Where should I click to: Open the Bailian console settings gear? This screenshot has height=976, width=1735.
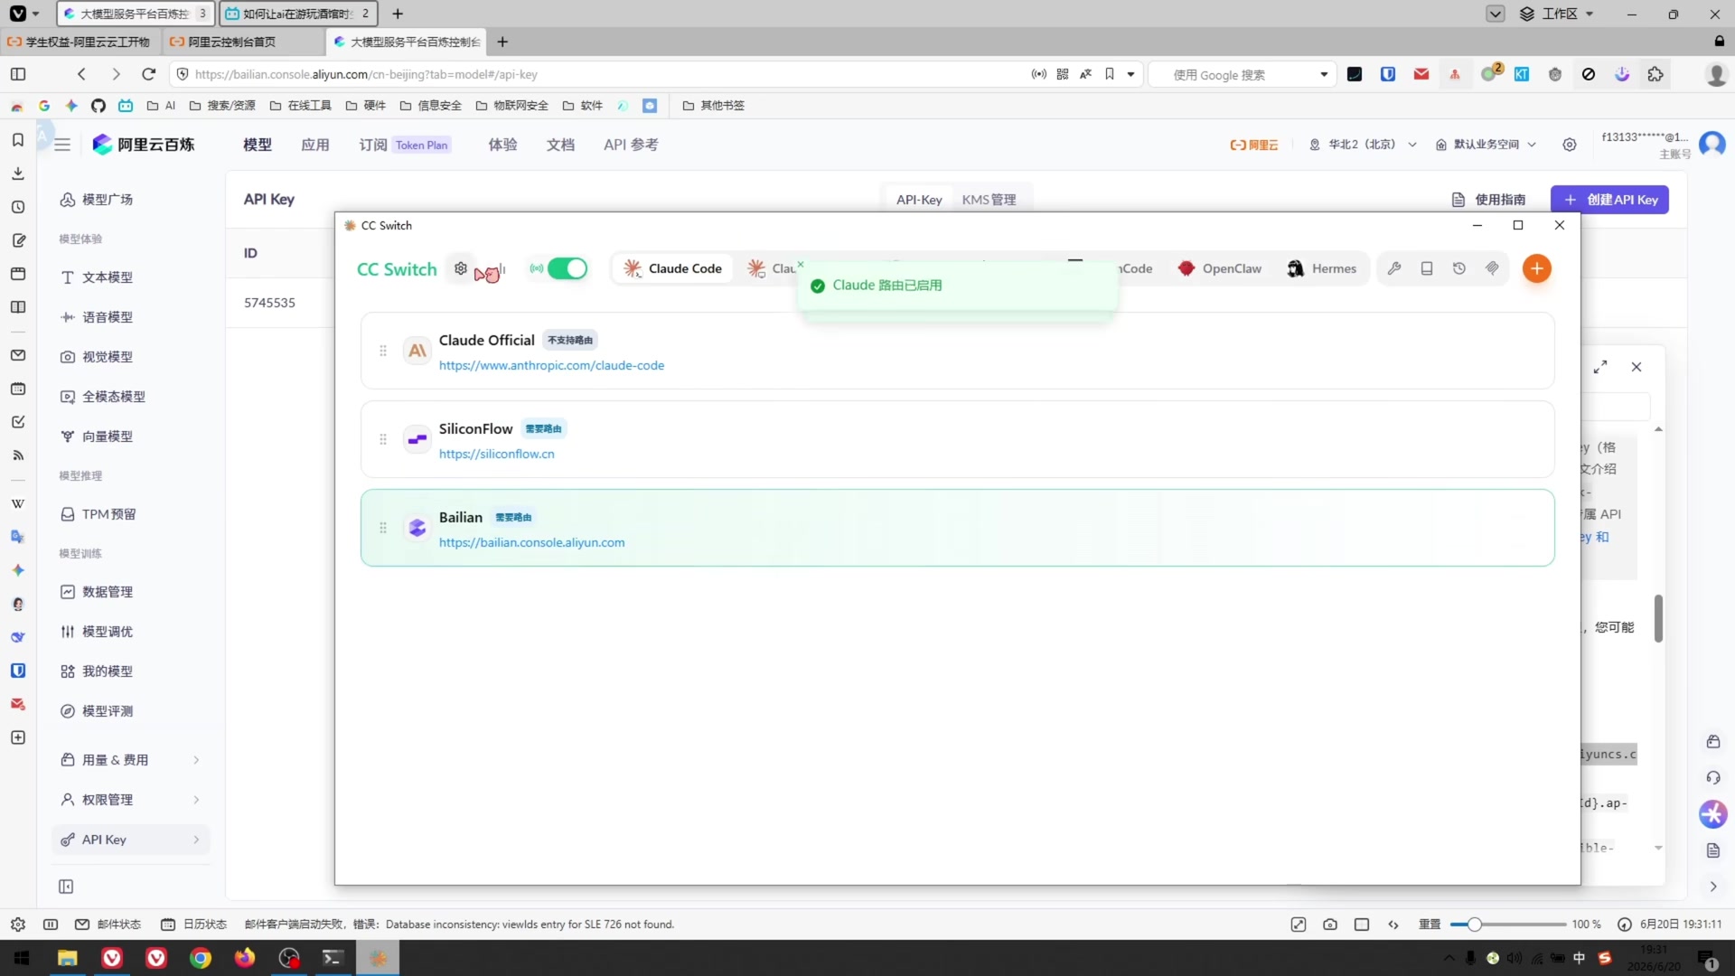point(1570,145)
